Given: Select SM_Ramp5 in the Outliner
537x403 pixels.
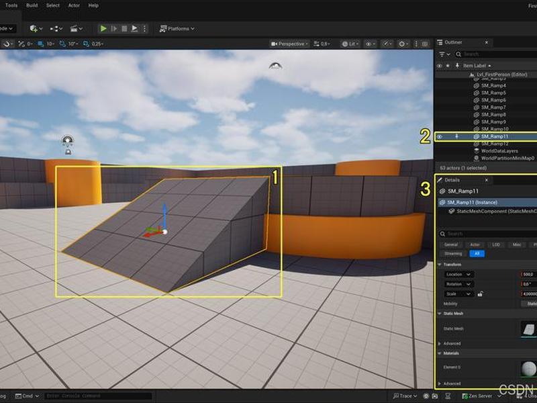Looking at the screenshot, I should (493, 93).
